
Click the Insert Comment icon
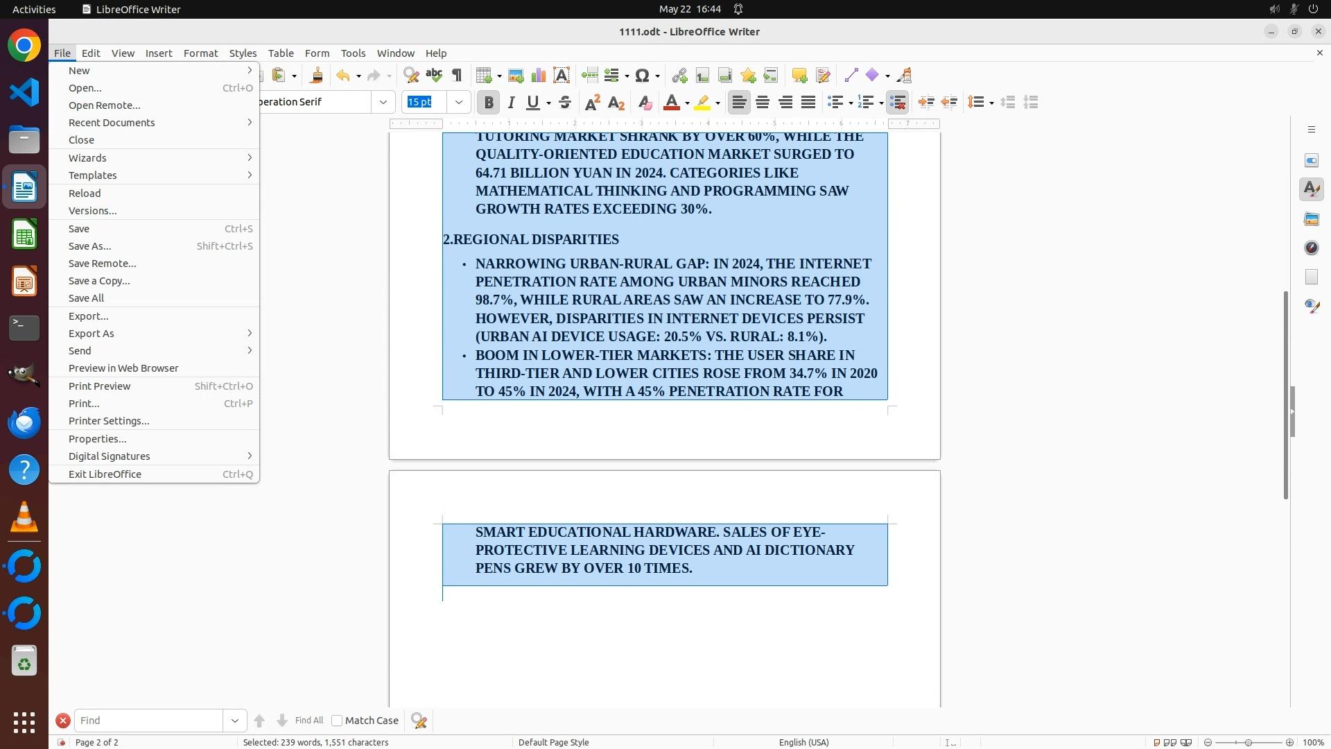[x=799, y=76]
